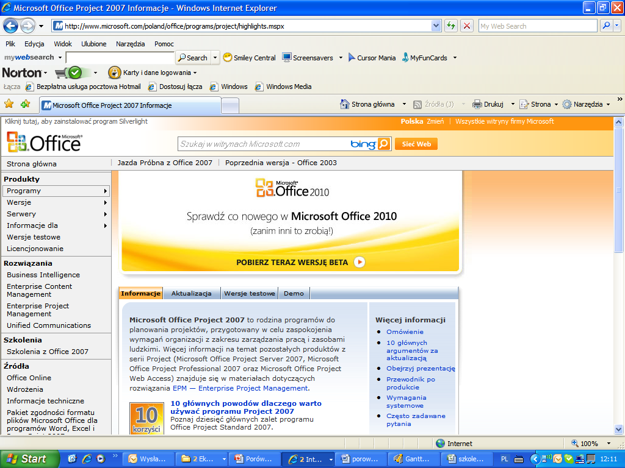The height and width of the screenshot is (468, 625).
Task: Click the page vertical scrollbar down arrow
Action: coord(618,429)
